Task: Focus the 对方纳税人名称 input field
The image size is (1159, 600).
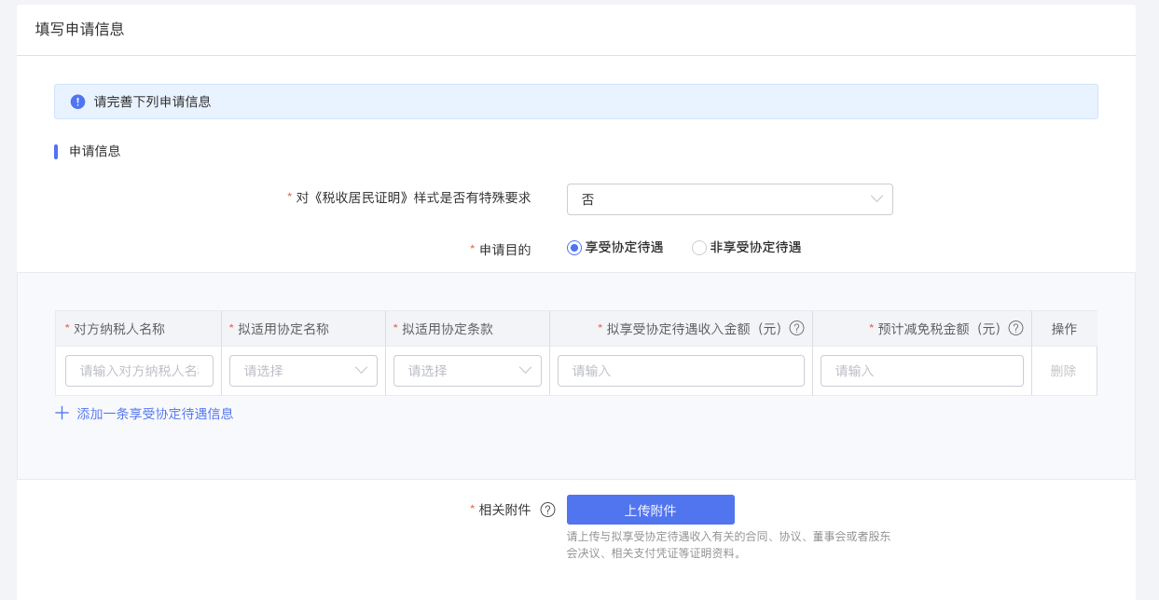Action: pyautogui.click(x=139, y=371)
